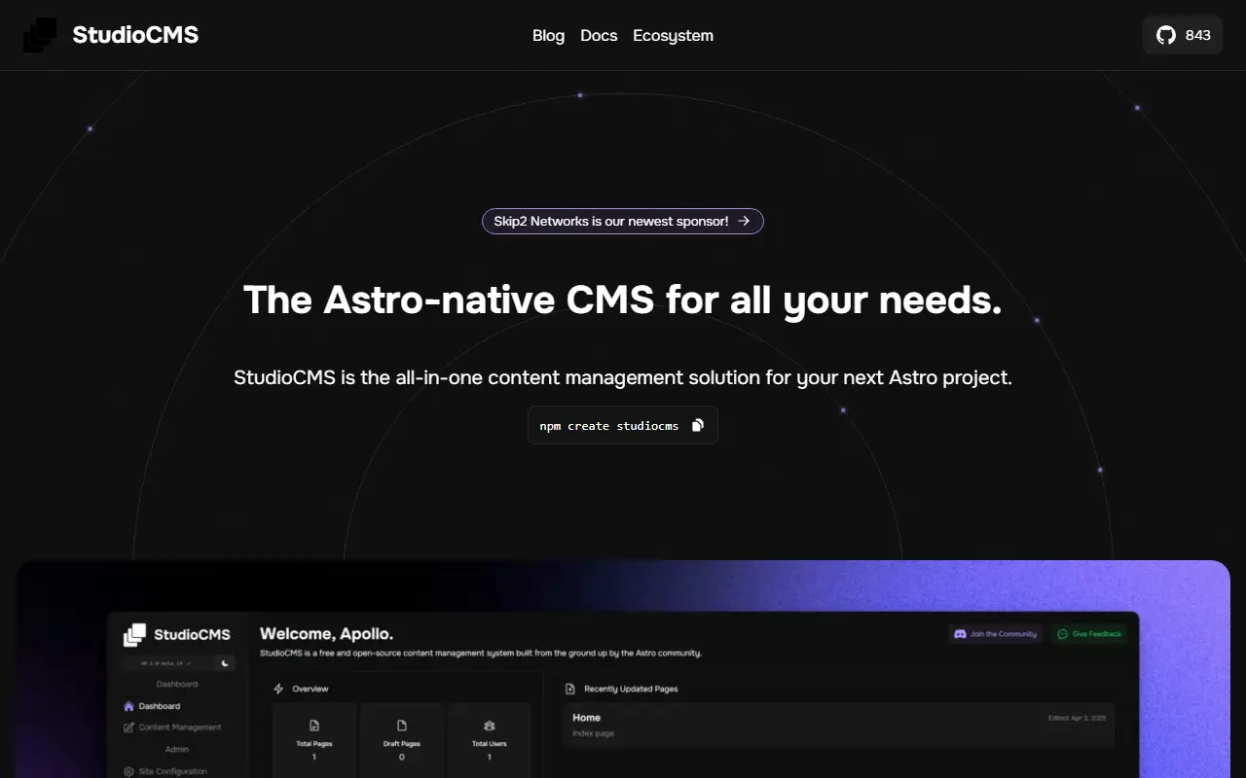The width and height of the screenshot is (1246, 778).
Task: Open the Blog page
Action: pos(548,35)
